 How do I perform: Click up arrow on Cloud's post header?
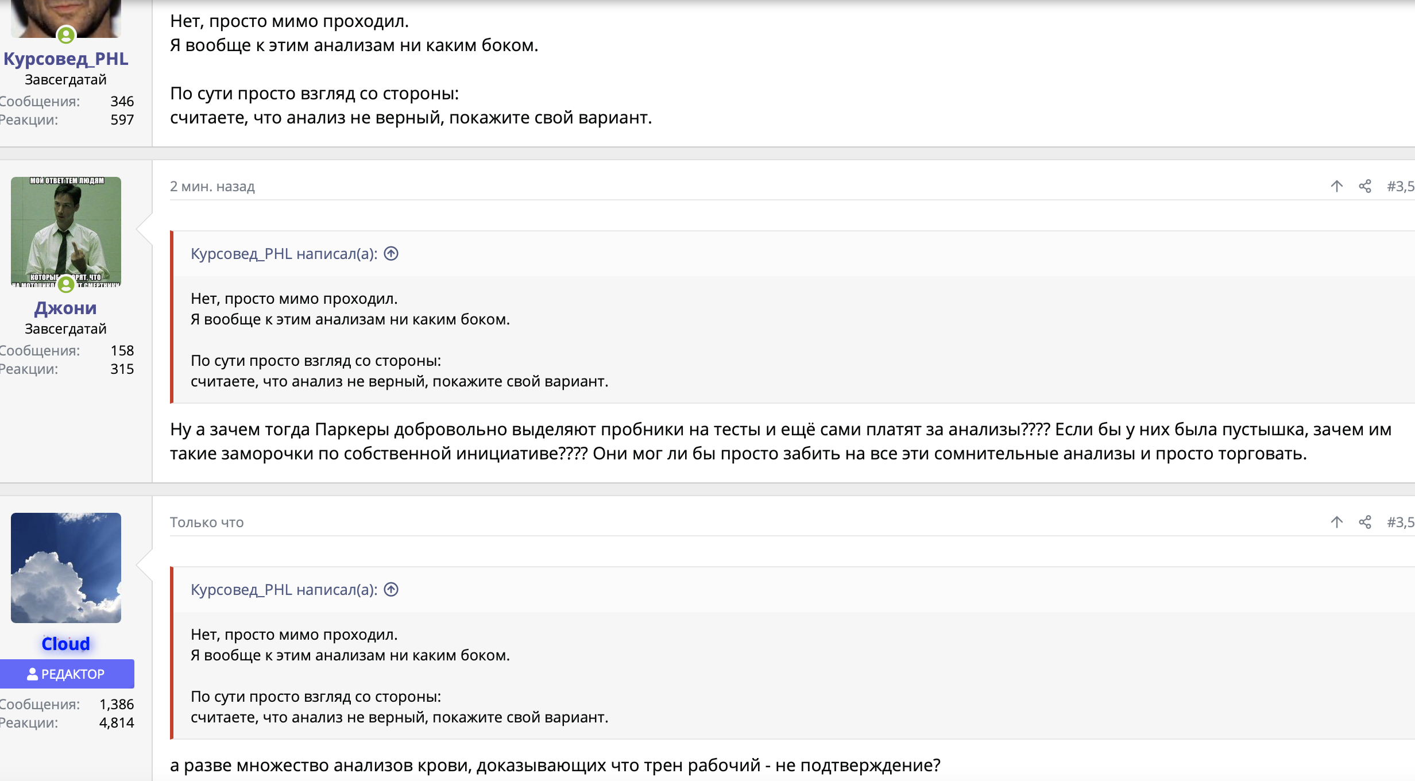[1337, 522]
